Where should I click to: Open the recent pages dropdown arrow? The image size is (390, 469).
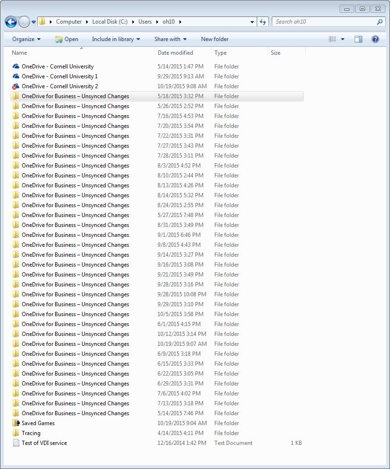34,22
